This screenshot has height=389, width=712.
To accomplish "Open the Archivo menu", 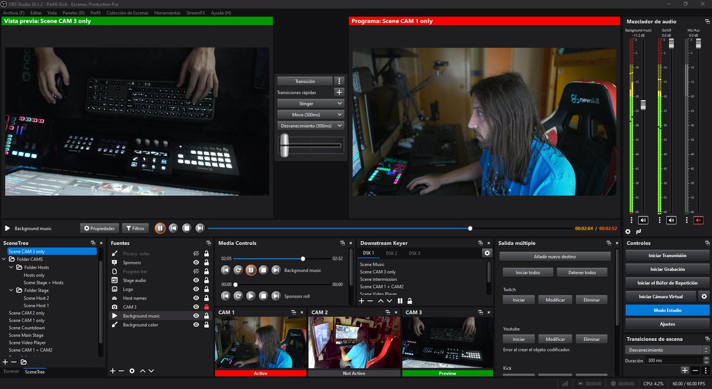I will (x=14, y=12).
